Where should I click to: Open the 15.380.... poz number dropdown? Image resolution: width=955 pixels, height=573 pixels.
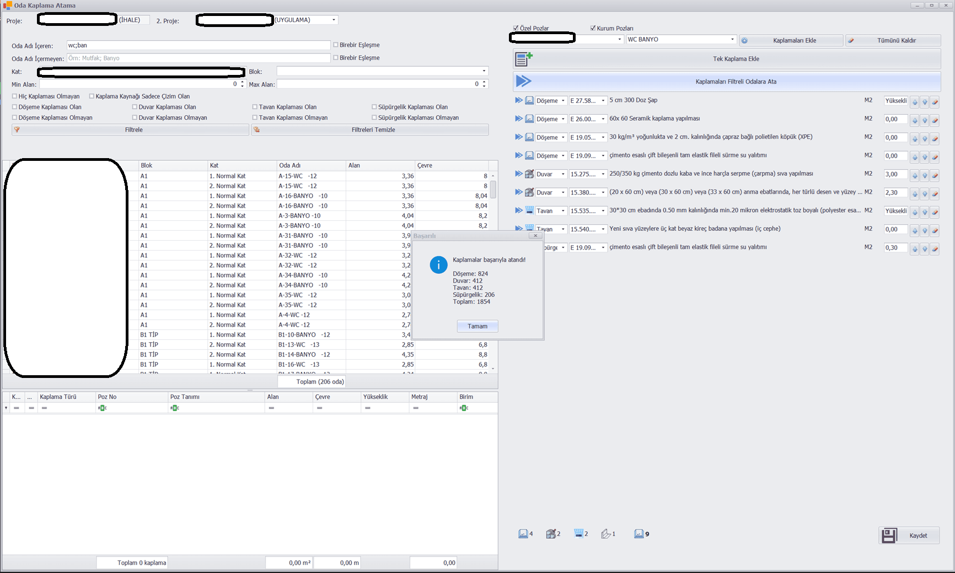(x=603, y=192)
